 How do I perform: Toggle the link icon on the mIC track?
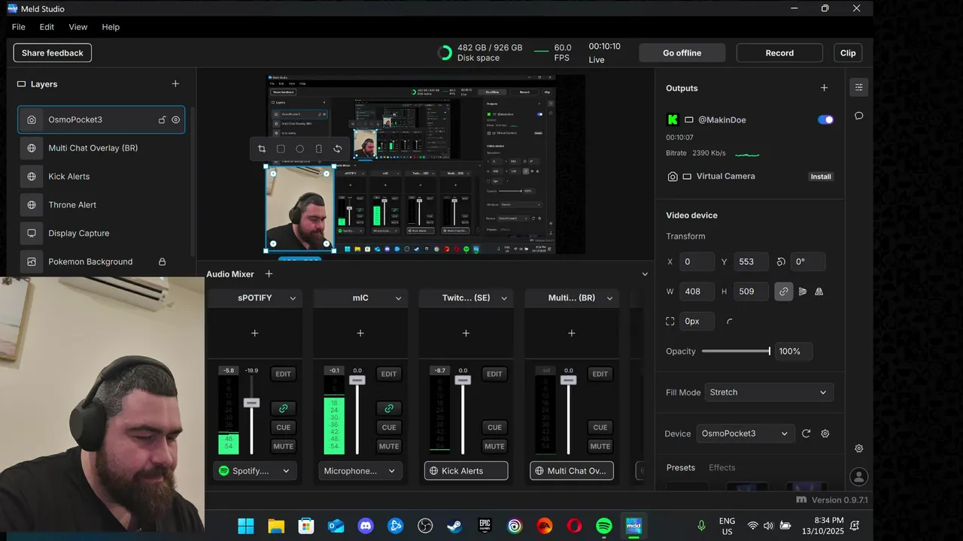[x=389, y=409]
